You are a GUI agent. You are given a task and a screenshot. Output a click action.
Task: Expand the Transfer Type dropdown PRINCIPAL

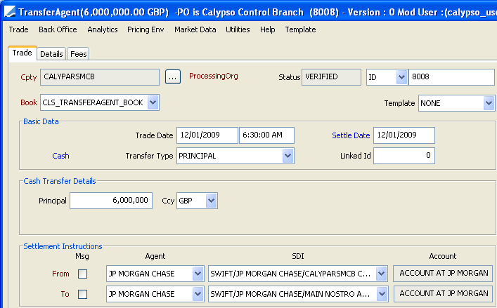coord(288,156)
